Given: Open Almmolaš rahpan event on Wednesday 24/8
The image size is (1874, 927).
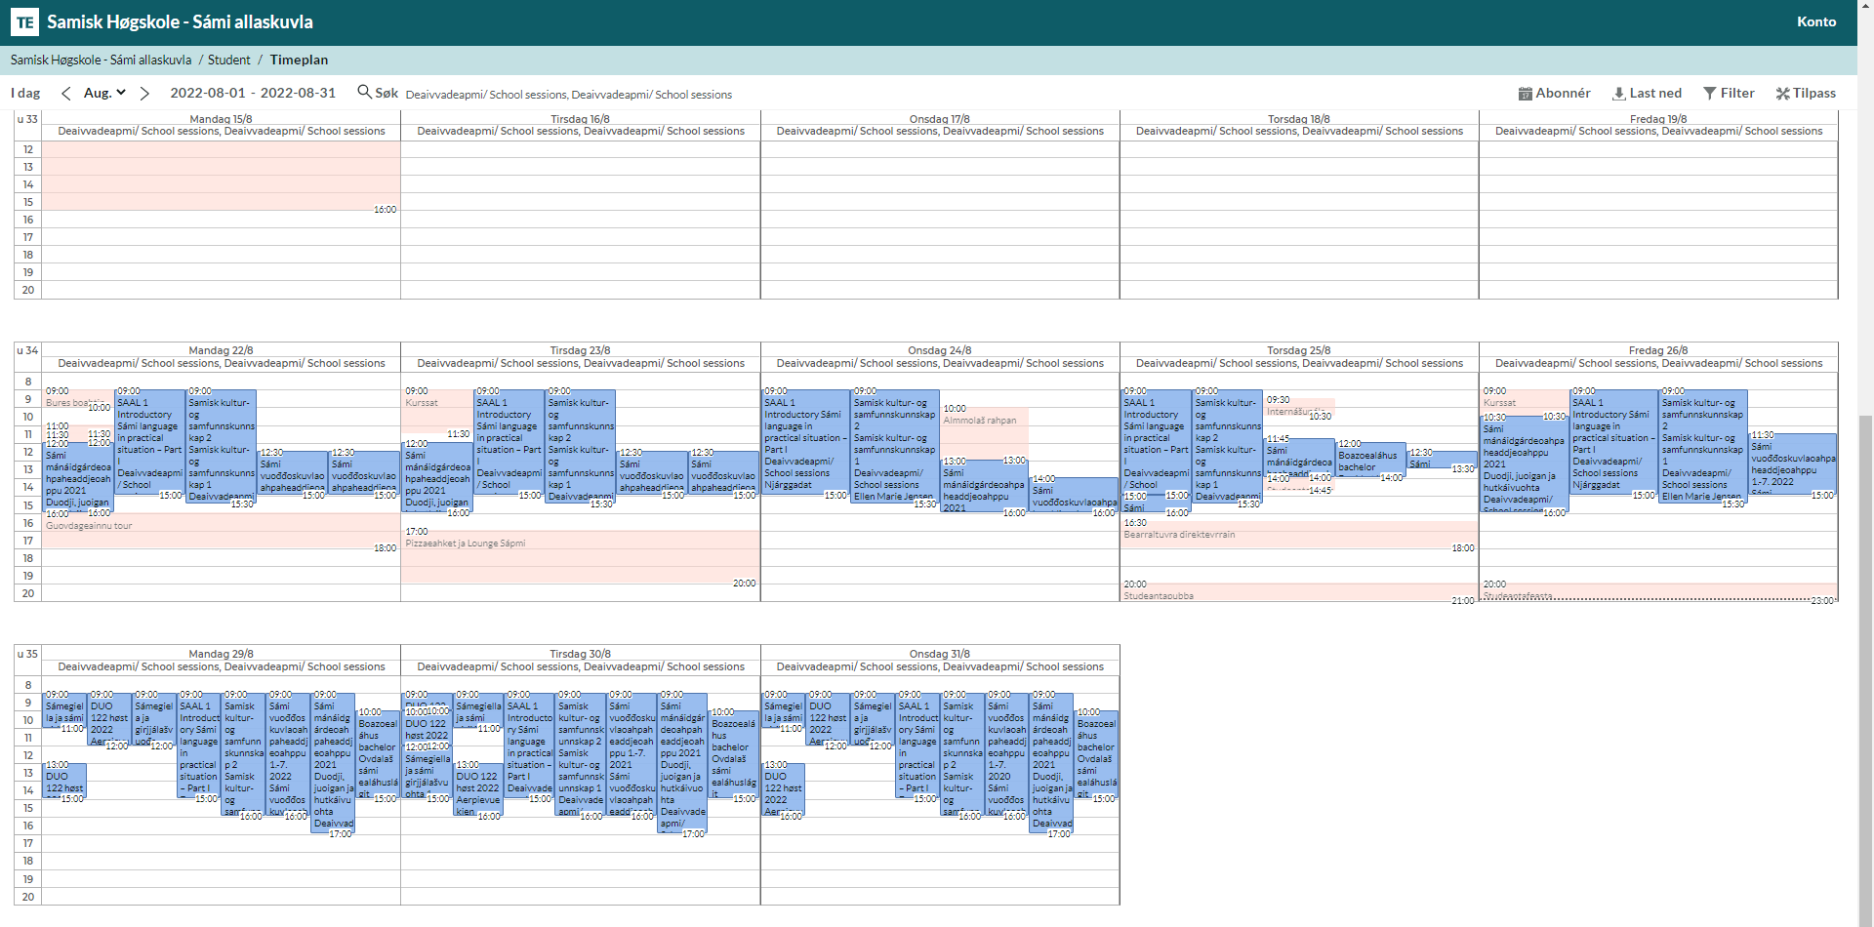Looking at the screenshot, I should pyautogui.click(x=985, y=429).
